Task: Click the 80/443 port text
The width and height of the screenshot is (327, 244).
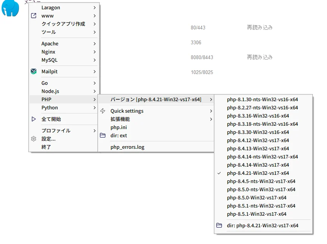Action: pyautogui.click(x=198, y=28)
